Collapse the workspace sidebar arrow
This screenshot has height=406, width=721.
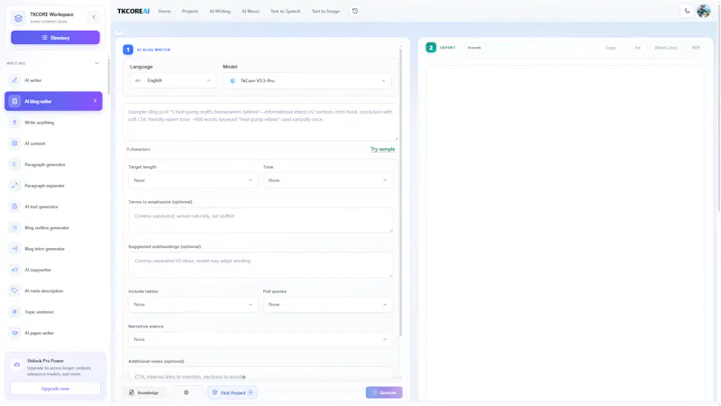point(94,17)
